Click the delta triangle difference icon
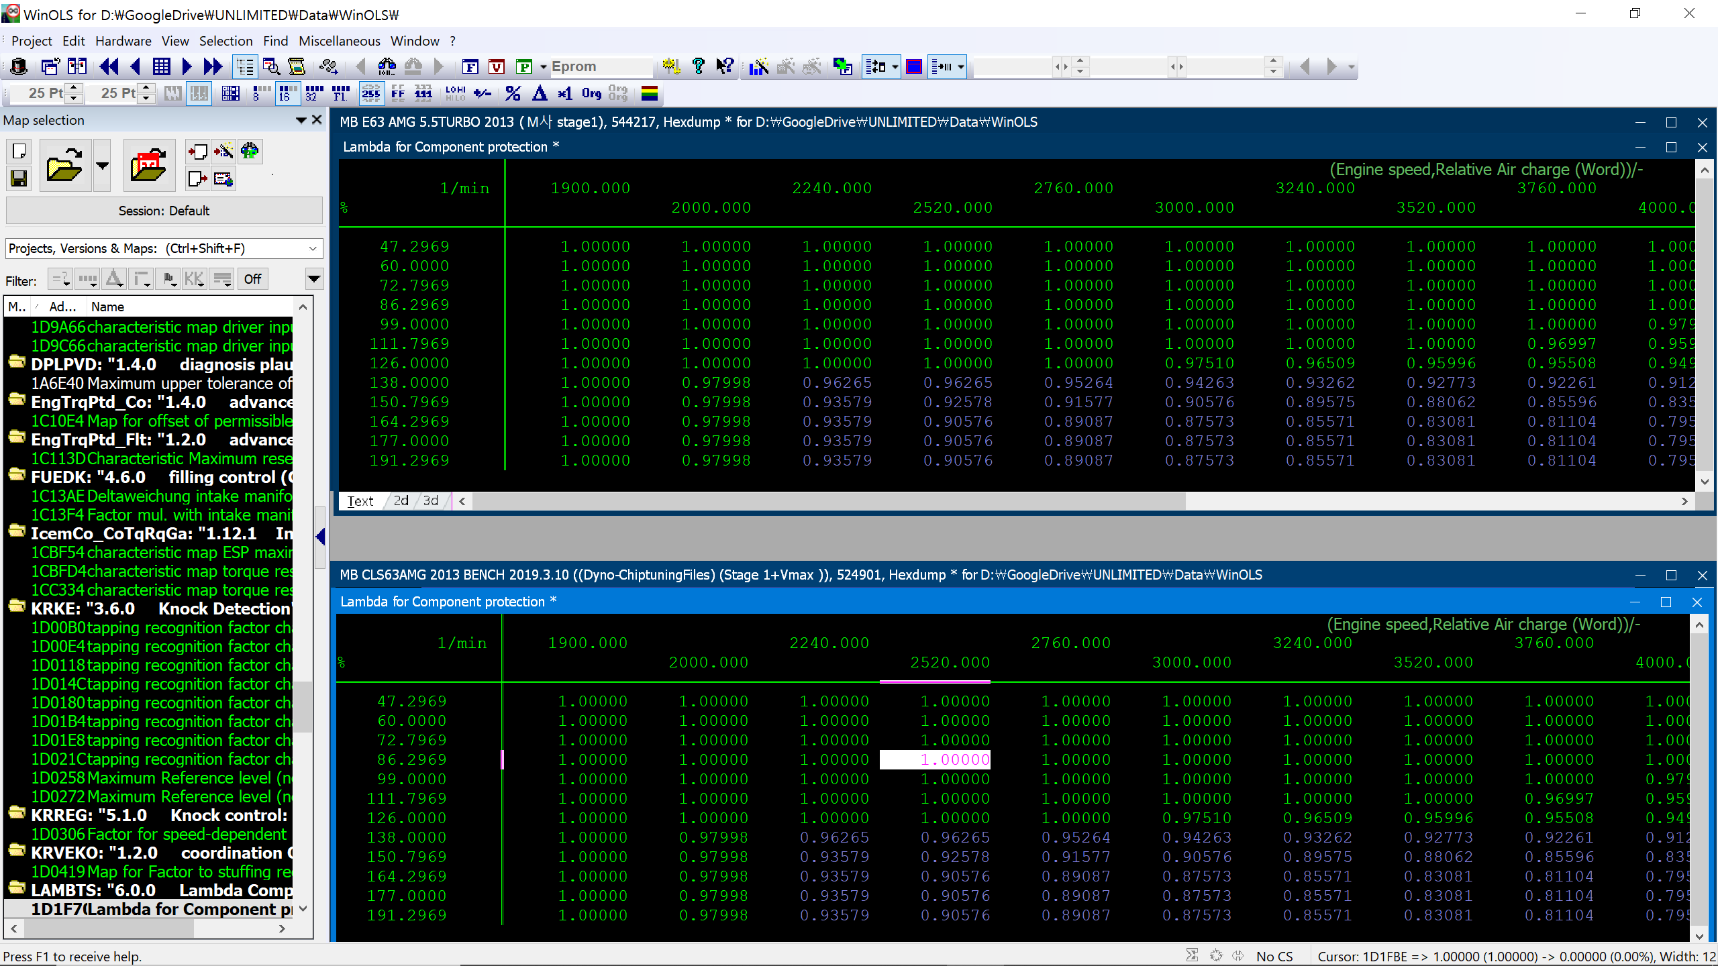1718x966 pixels. 539,93
